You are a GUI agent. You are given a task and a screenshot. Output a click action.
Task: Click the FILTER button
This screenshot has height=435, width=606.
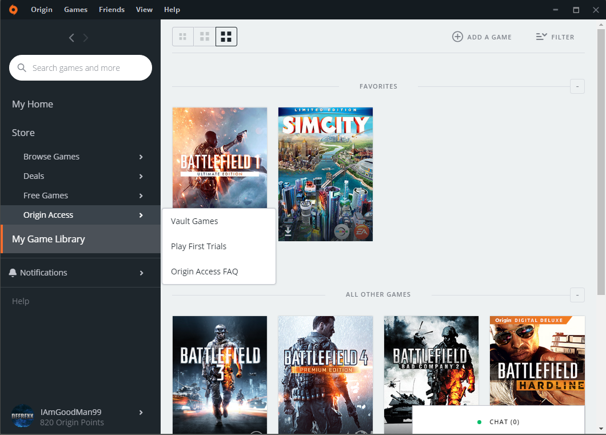pos(555,37)
